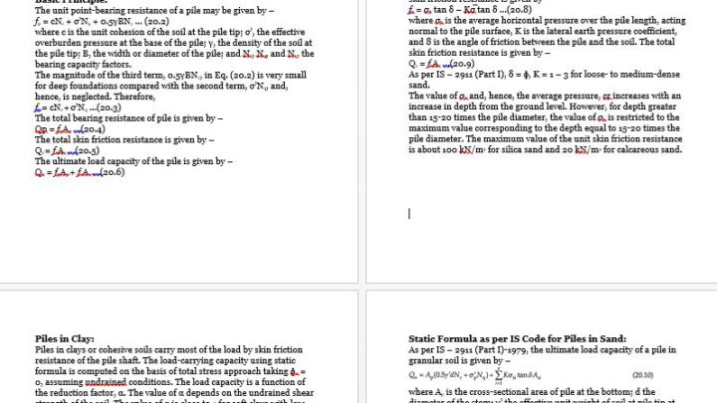This screenshot has width=717, height=403.
Task: Click the equation line ending '(20.9)'
Action: pos(442,64)
